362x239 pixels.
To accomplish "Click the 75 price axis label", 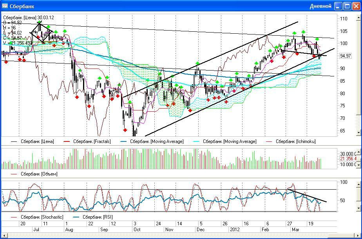I will 342,106.
